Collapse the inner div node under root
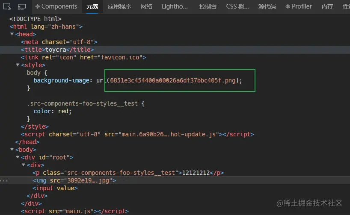 point(24,165)
